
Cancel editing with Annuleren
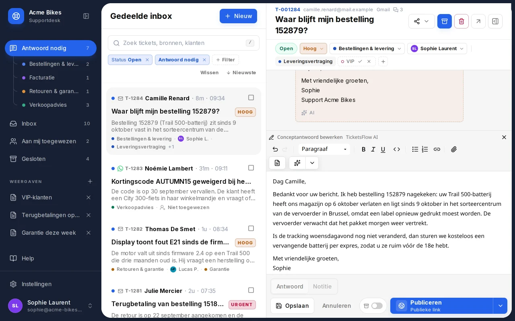[337, 306]
